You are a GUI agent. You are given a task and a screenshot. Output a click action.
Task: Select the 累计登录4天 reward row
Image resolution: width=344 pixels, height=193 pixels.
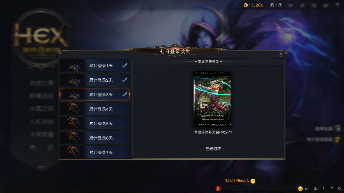pyautogui.click(x=95, y=109)
